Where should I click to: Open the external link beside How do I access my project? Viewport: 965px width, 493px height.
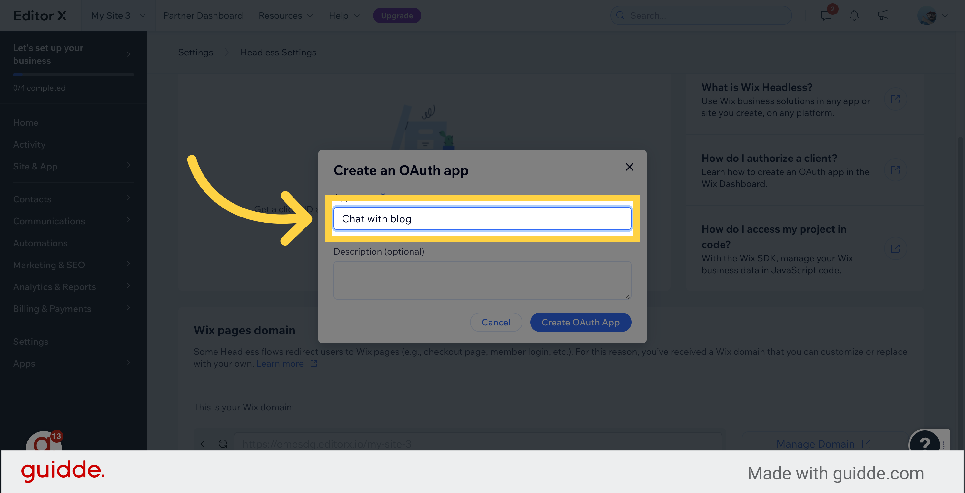pos(896,248)
